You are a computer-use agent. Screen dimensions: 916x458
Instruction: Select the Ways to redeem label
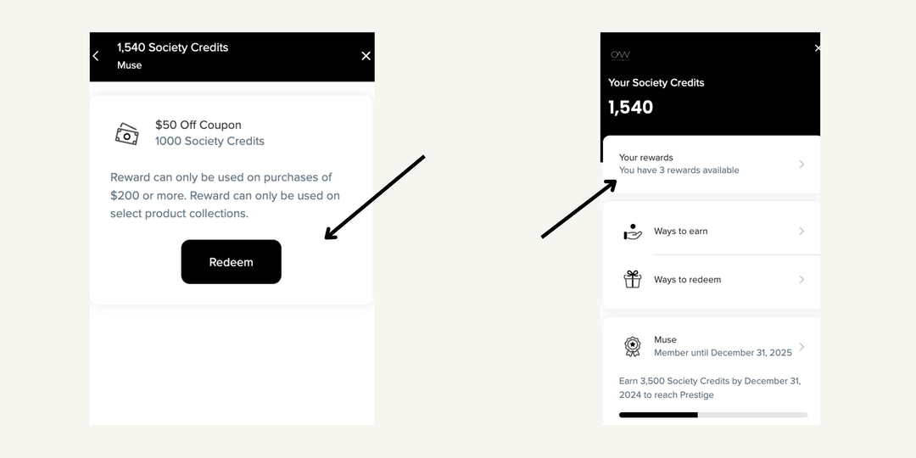[x=687, y=280]
